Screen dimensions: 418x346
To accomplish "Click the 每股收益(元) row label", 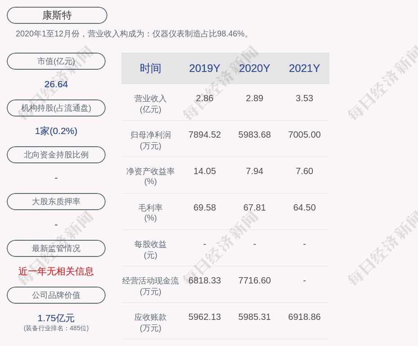I will [x=151, y=250].
